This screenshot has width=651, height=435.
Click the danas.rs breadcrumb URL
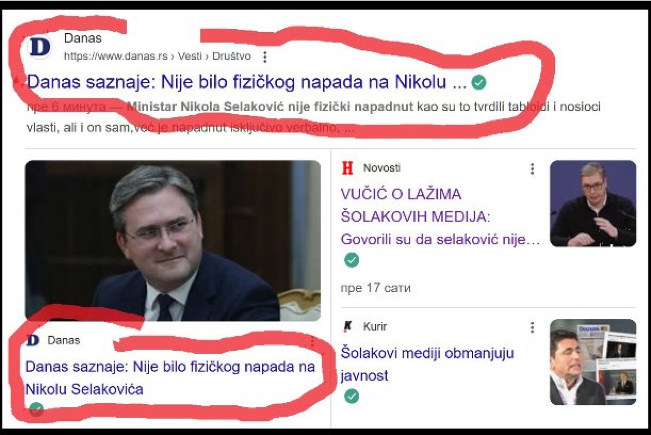pos(157,56)
